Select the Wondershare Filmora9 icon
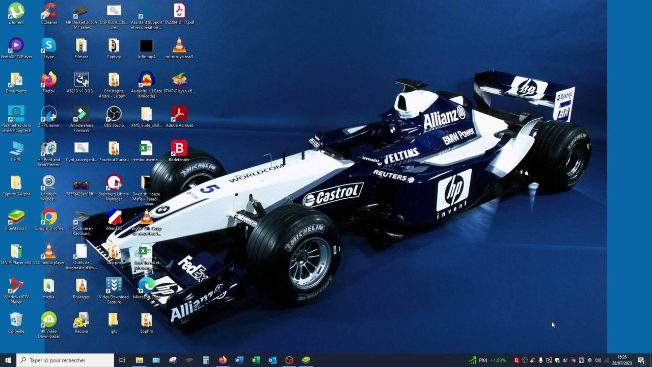 81,119
